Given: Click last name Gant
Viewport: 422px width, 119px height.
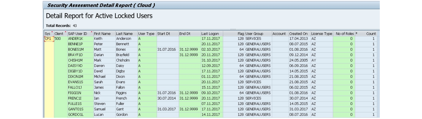Looking at the screenshot, I should pyautogui.click(x=126, y=109).
